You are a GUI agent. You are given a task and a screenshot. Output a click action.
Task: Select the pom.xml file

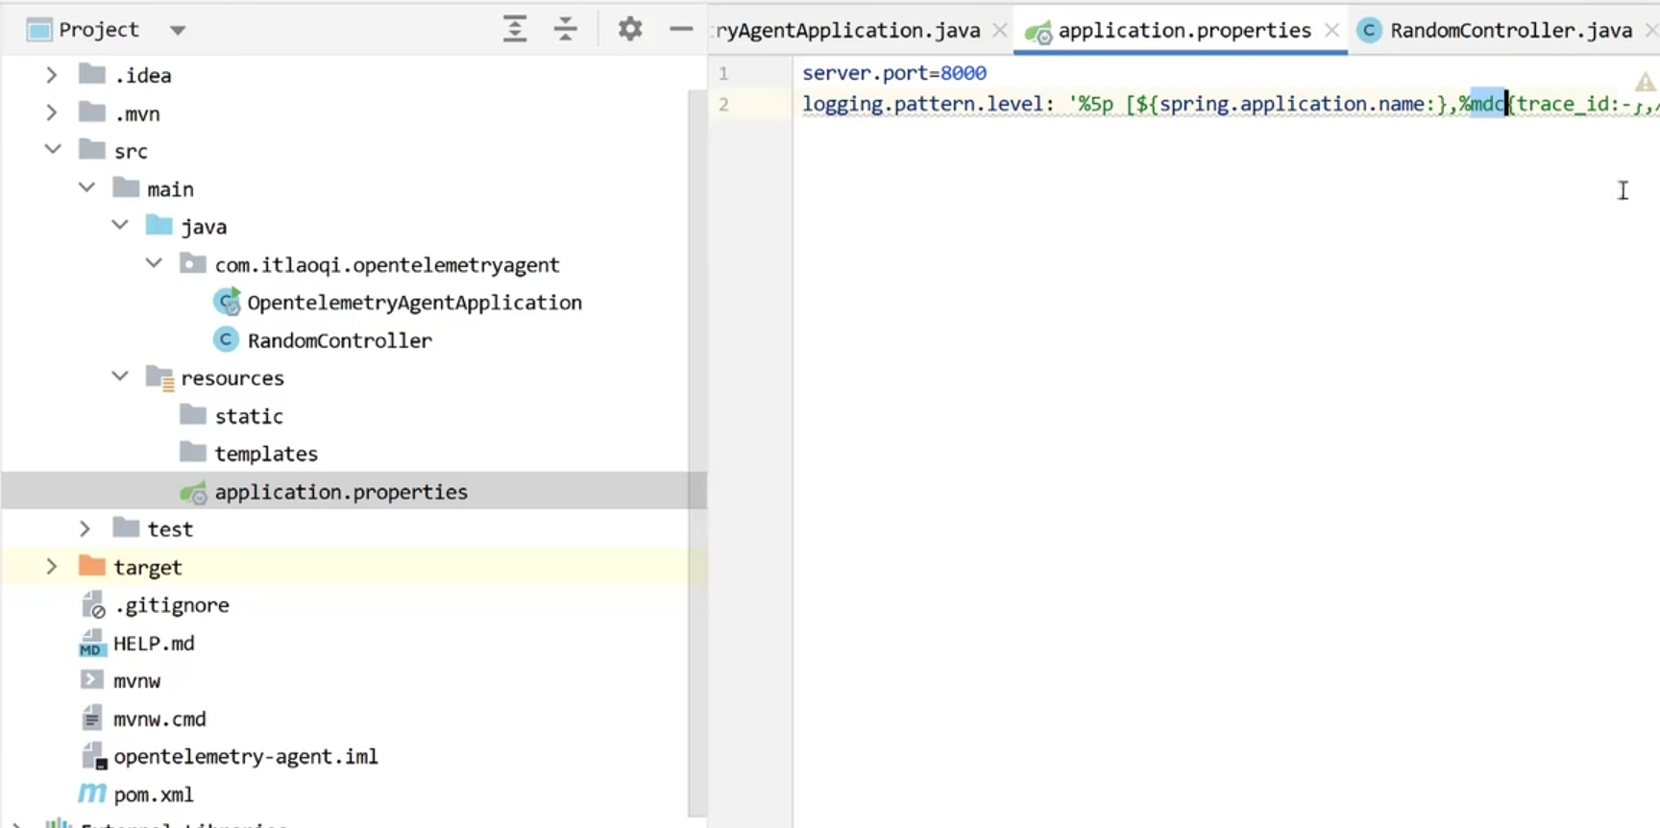[154, 794]
